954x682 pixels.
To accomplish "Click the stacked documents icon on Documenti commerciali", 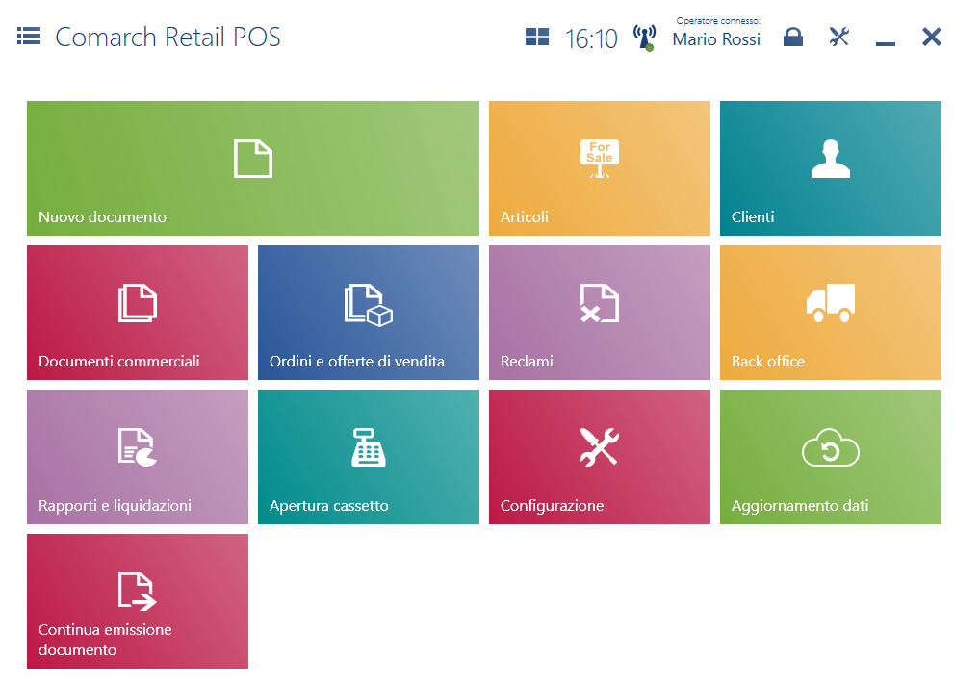I will (x=138, y=303).
